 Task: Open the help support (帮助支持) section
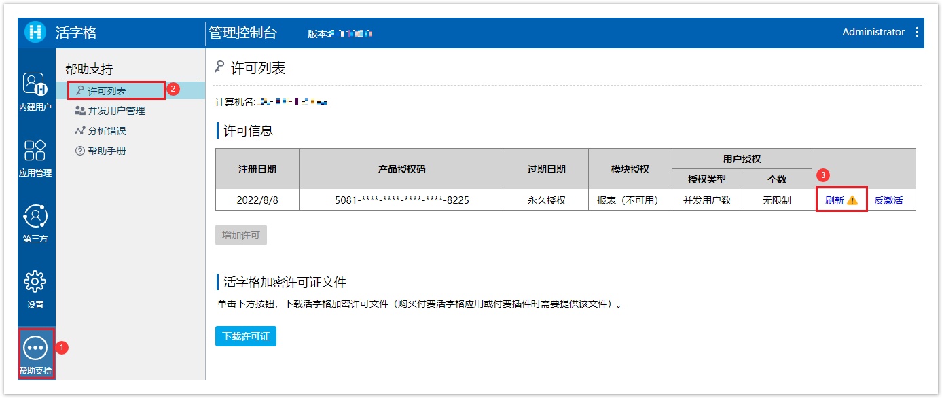pyautogui.click(x=35, y=353)
